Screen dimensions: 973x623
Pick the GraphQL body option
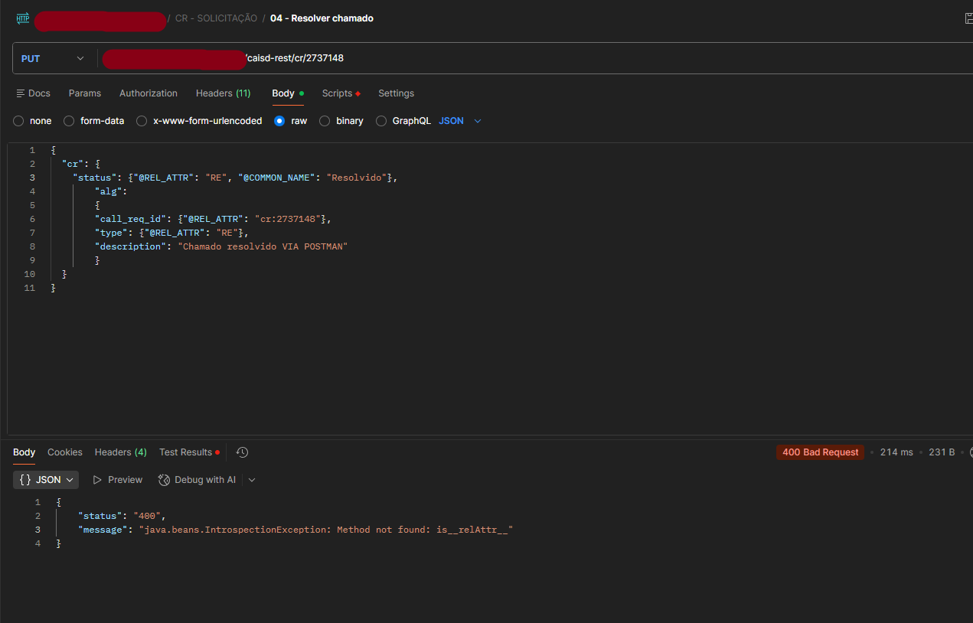click(x=381, y=121)
